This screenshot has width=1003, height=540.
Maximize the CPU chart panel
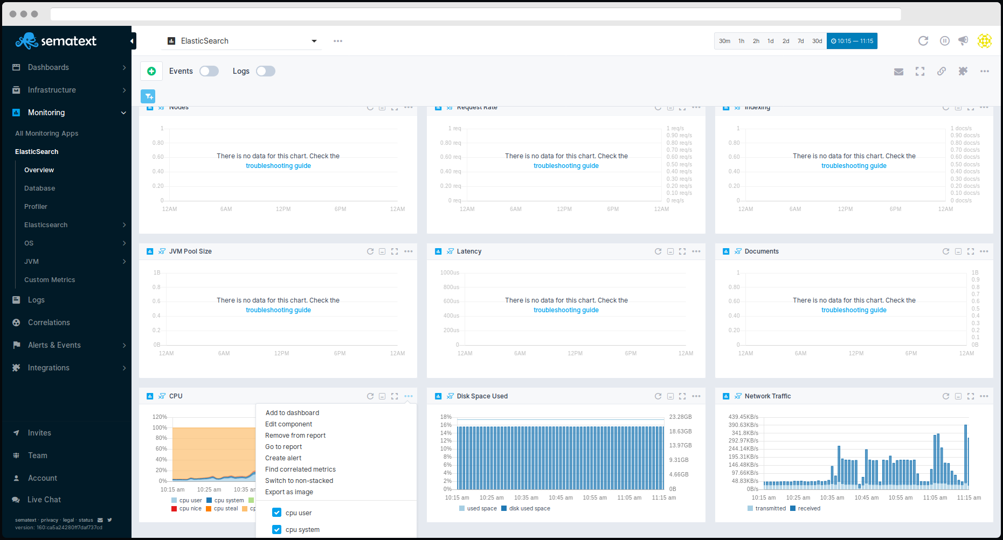[395, 396]
